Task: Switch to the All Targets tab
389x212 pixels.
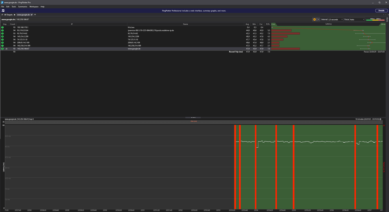Action: (x=8, y=15)
